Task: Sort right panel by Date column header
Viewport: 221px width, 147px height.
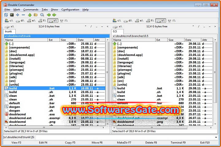Action: click(x=192, y=40)
